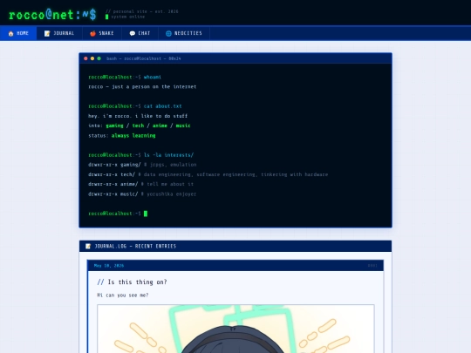
Task: Open the 'Is this thing on?' entry title
Action: (132, 282)
